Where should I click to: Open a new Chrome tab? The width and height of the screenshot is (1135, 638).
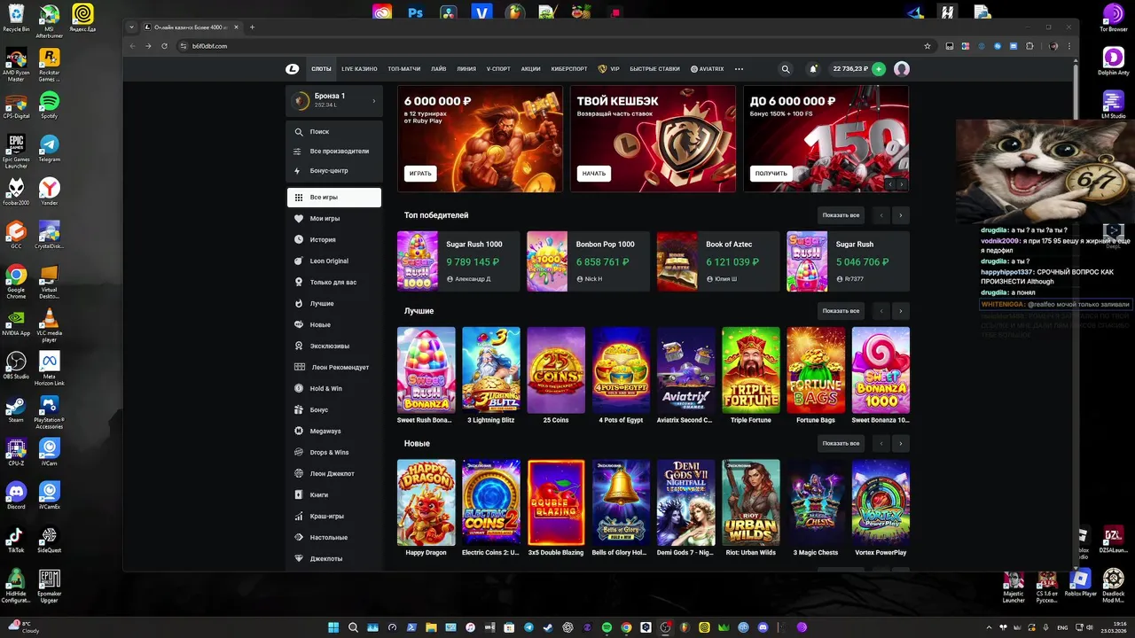click(252, 27)
